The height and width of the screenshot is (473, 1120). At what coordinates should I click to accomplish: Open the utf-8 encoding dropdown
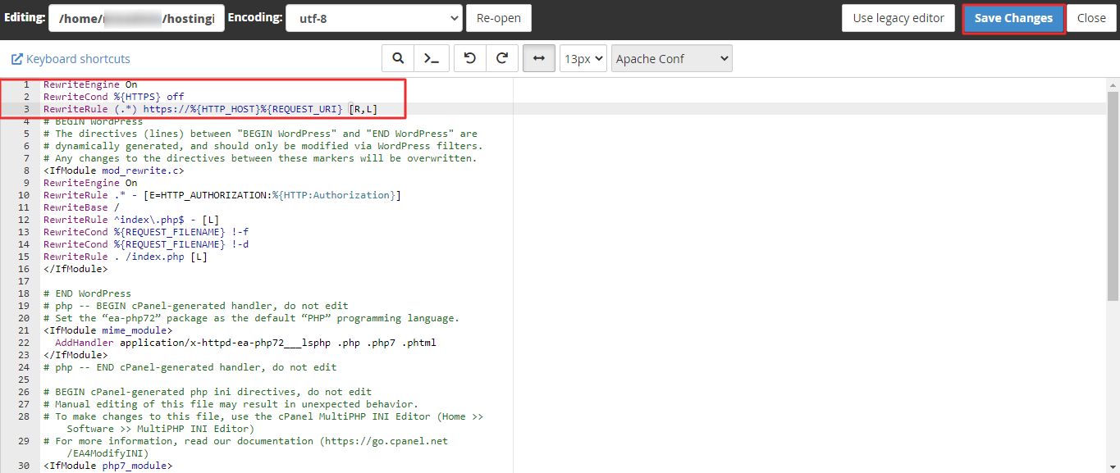click(x=374, y=18)
